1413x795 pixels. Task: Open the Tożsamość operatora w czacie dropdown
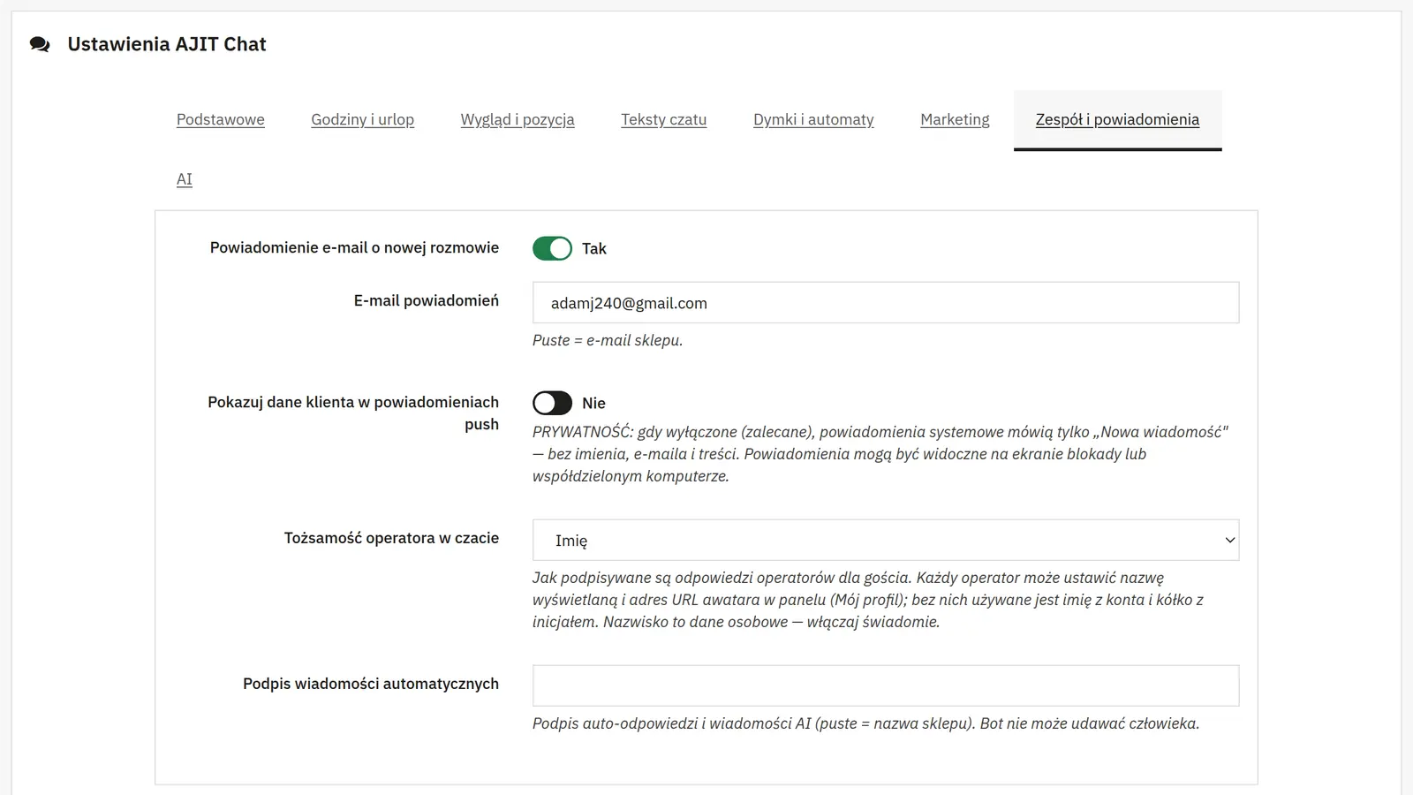click(886, 540)
